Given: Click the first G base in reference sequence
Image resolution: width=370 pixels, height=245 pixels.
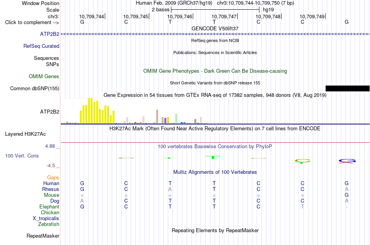Looking at the screenshot, I should tap(82, 22).
